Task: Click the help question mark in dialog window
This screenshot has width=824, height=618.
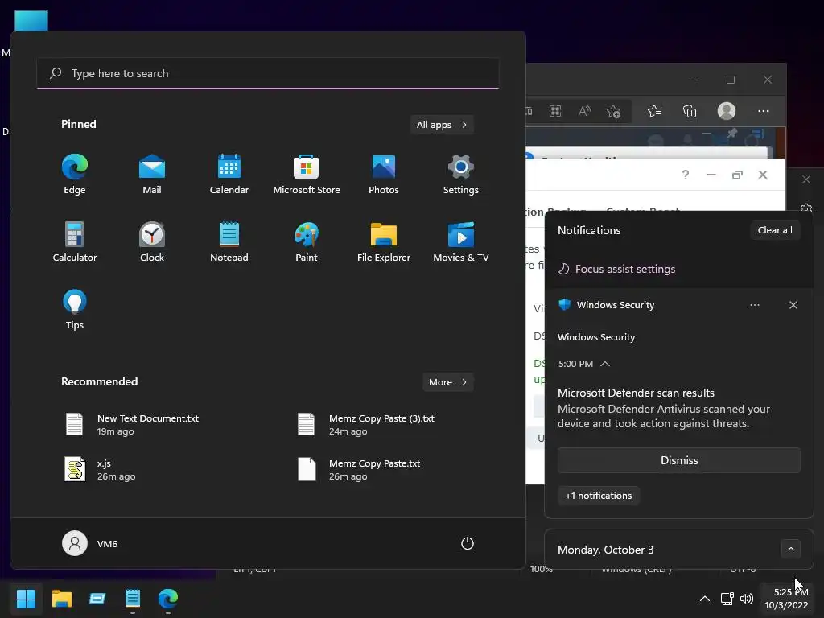Action: tap(686, 175)
